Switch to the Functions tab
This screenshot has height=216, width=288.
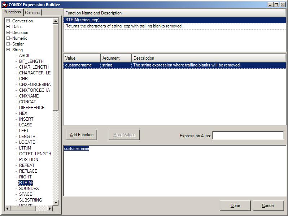[x=13, y=12]
